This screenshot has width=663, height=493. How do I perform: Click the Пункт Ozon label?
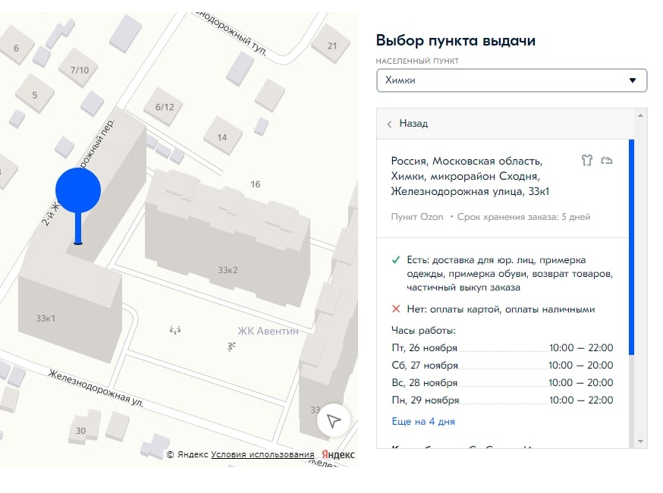(x=417, y=217)
